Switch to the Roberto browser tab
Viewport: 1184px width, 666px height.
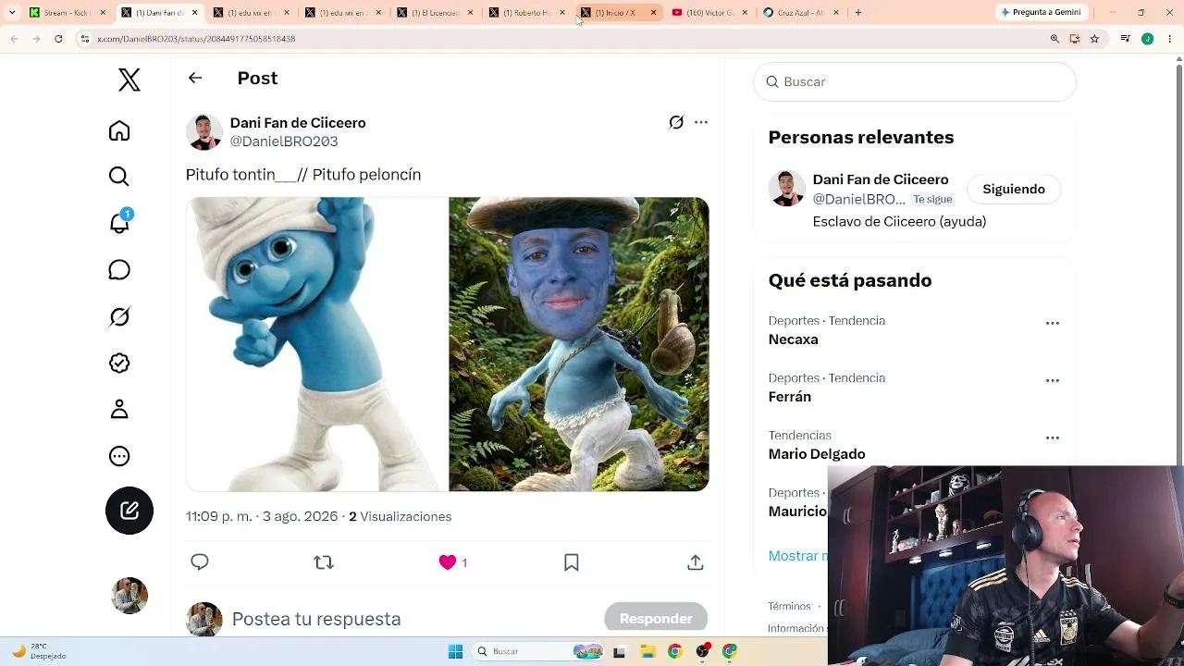[x=527, y=13]
